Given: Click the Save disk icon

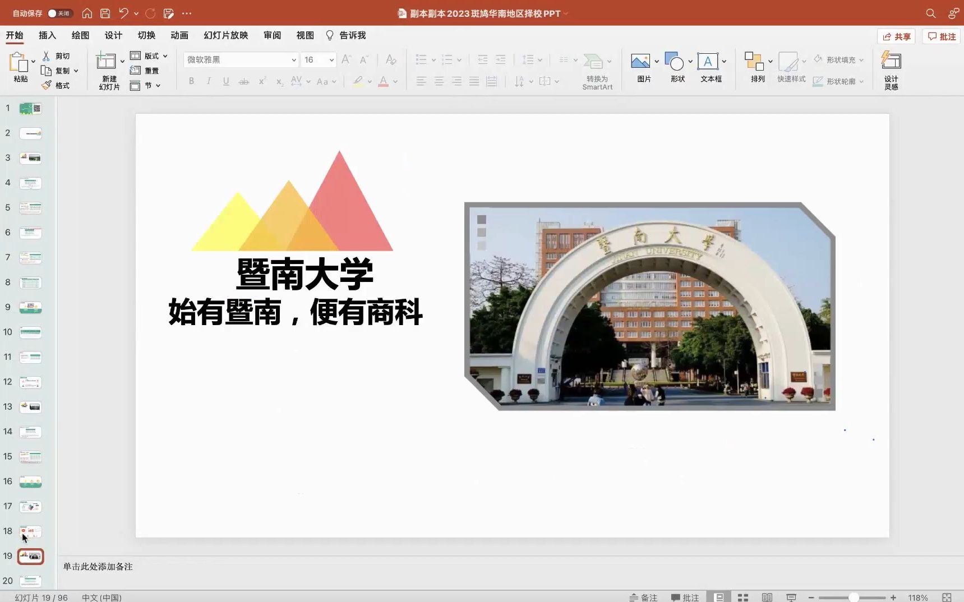Looking at the screenshot, I should [105, 13].
